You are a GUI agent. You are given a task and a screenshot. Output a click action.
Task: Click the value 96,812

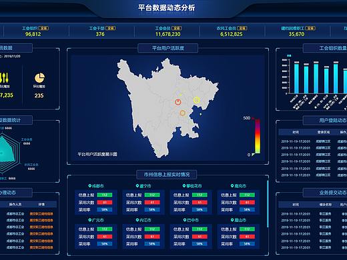[33, 34]
